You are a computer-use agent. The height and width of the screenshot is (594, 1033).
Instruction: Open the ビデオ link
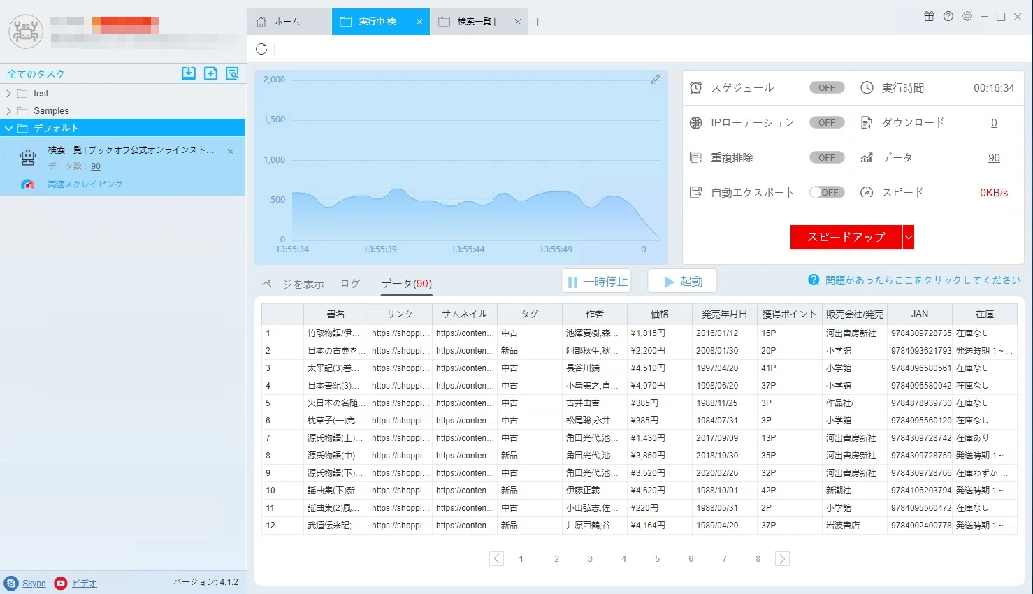point(85,584)
